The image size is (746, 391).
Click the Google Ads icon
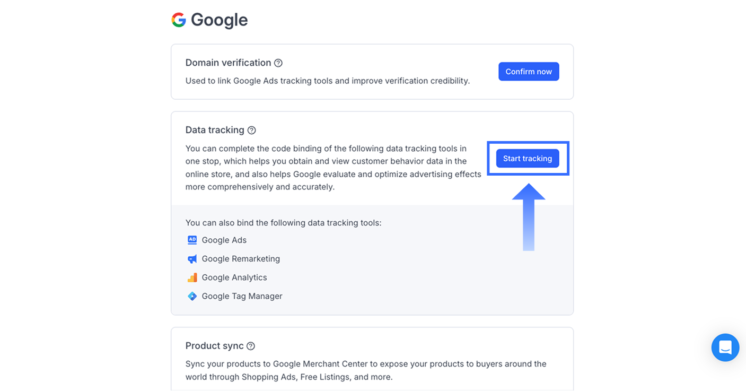(192, 240)
